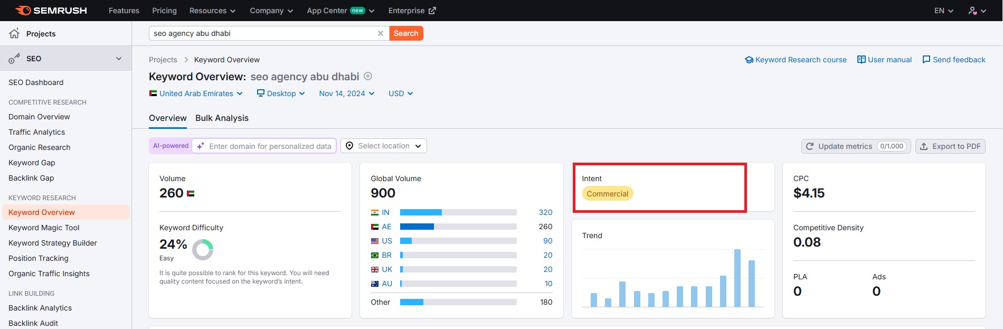
Task: Open the Select location dropdown
Action: (384, 146)
